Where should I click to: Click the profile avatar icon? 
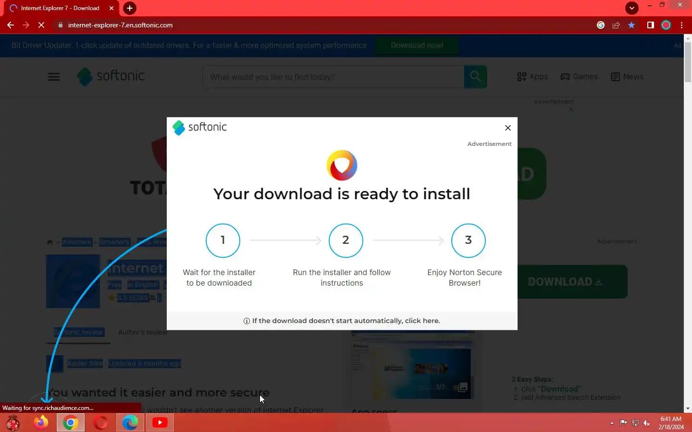point(666,25)
